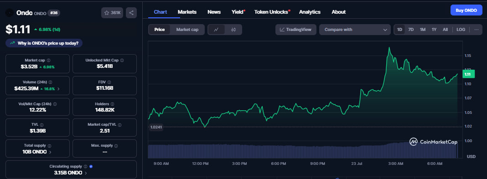Viewport: 487px width, 179px height.
Task: Open the TradingView chart button
Action: (295, 30)
